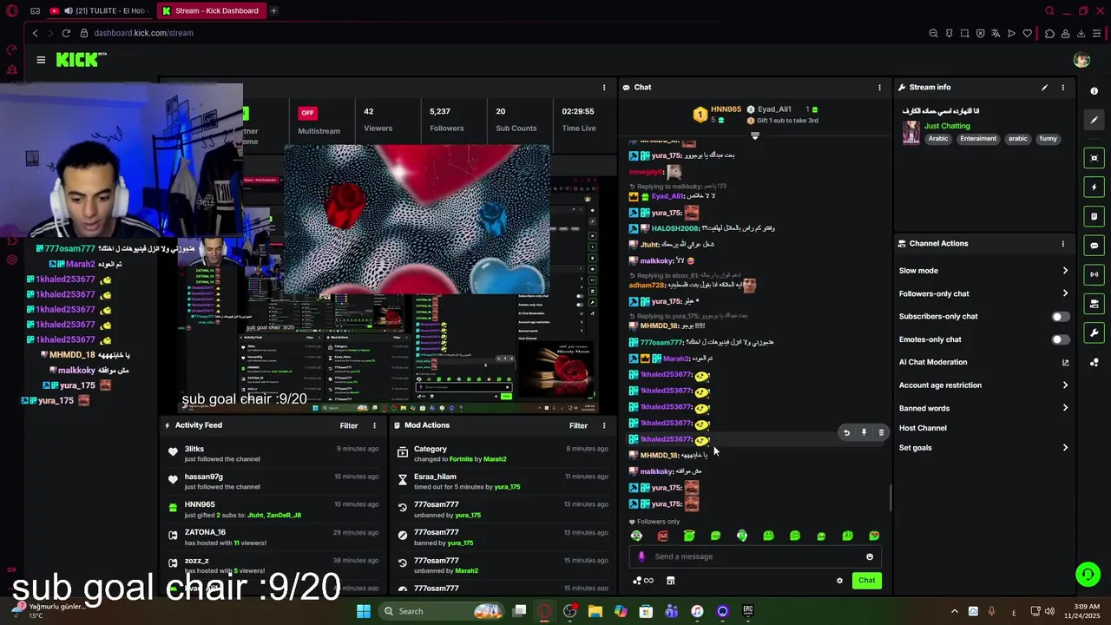Select the Stream - Kick Dashboard tab
Viewport: 1111px width, 625px height.
pos(213,10)
